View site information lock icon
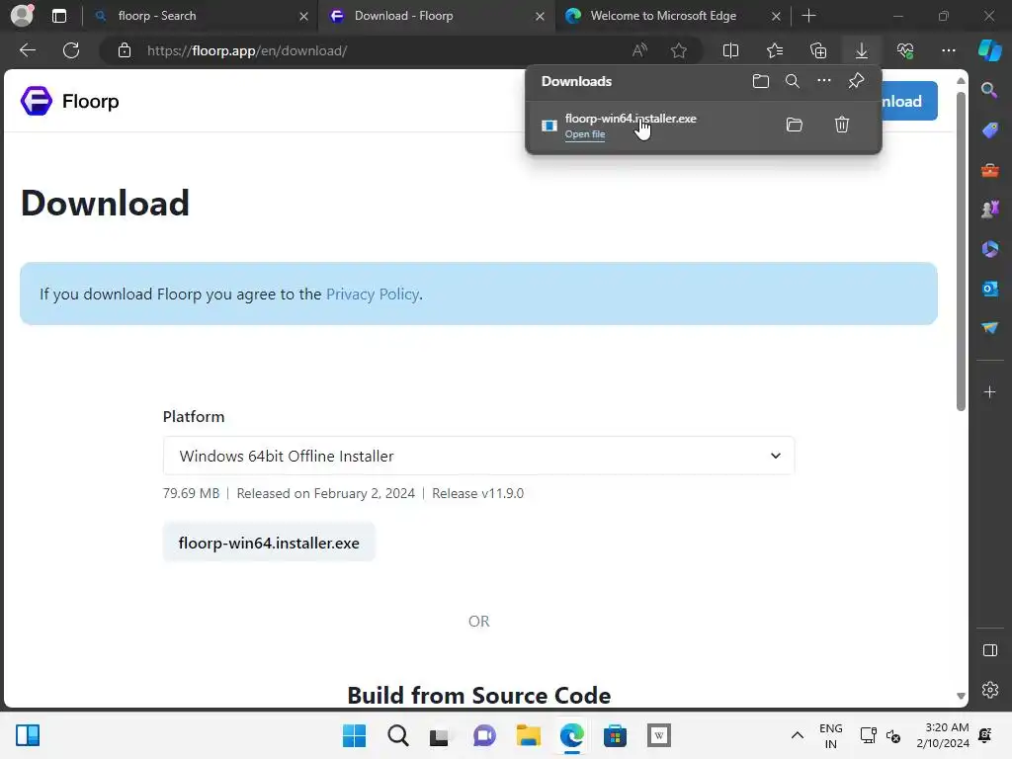 124,50
